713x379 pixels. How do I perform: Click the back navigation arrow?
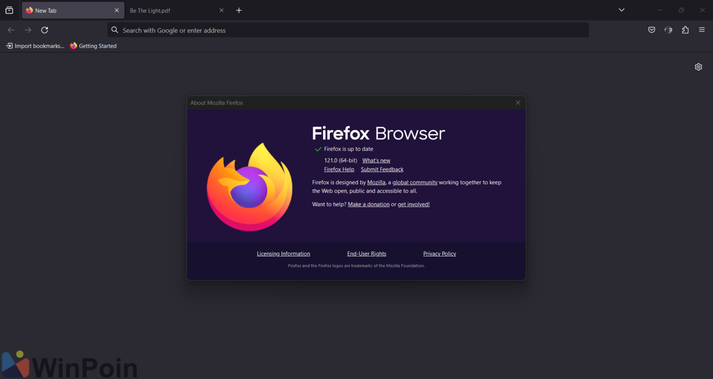[11, 30]
